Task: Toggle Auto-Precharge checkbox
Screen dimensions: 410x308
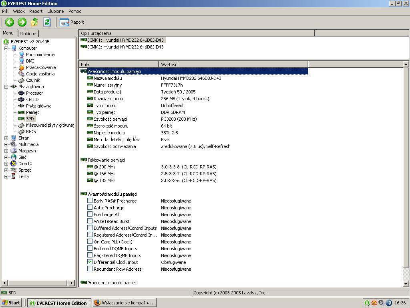Action: [x=90, y=207]
